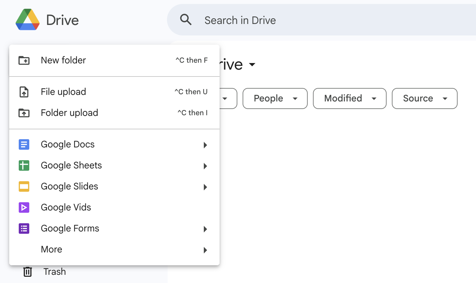This screenshot has height=283, width=476.
Task: Select the Google Docs icon
Action: (x=24, y=144)
